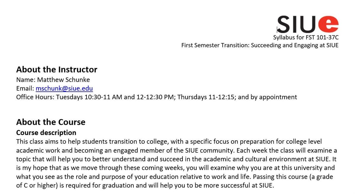Viewport: 355px width, 194px height.
Task: Click the 'Email:' label before the address
Action: click(25, 88)
